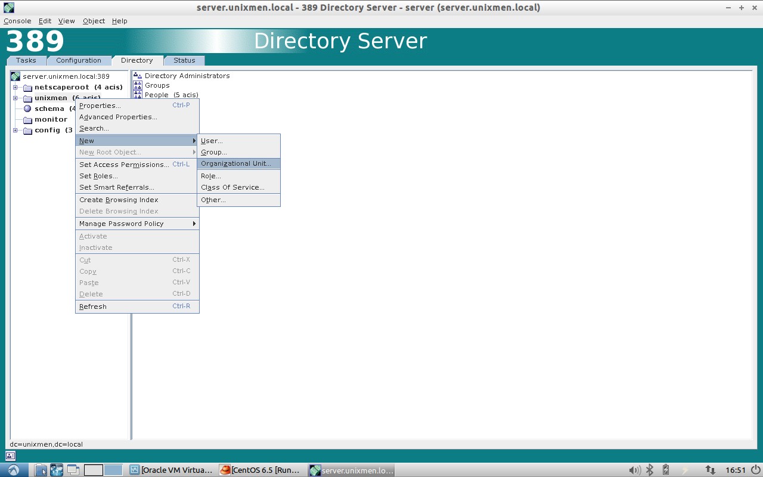This screenshot has height=477, width=763.
Task: Choose Create Browsing Index menu item
Action: (x=137, y=200)
